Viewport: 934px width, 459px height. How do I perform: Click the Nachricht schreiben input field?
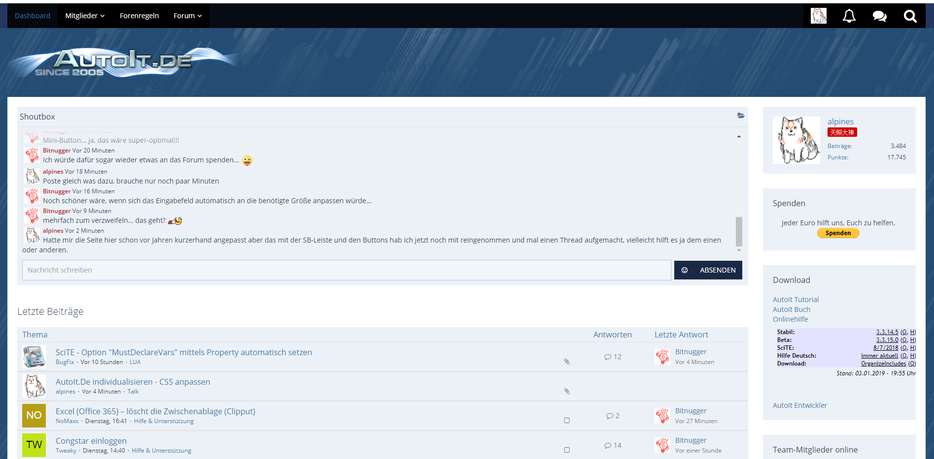[346, 270]
